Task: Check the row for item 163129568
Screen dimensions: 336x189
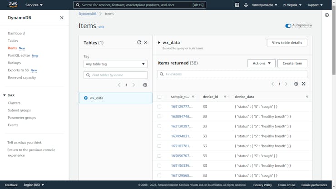Action: tap(159, 175)
